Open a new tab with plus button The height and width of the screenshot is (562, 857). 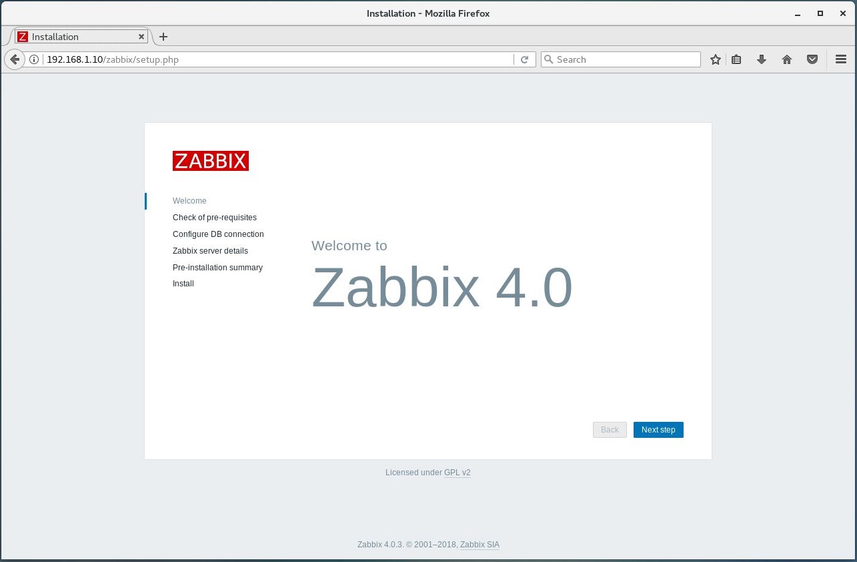163,37
